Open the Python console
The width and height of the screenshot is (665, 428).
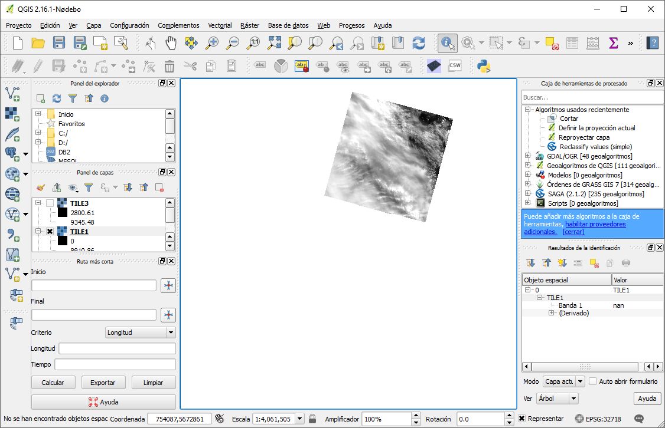484,65
